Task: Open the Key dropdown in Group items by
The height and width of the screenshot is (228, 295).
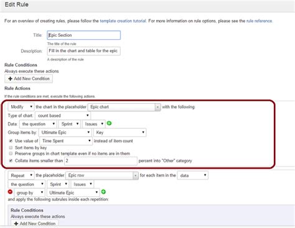Action: [120, 132]
